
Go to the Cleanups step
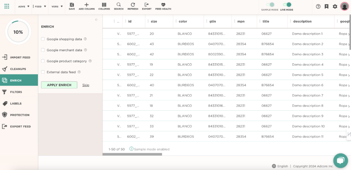point(18,69)
